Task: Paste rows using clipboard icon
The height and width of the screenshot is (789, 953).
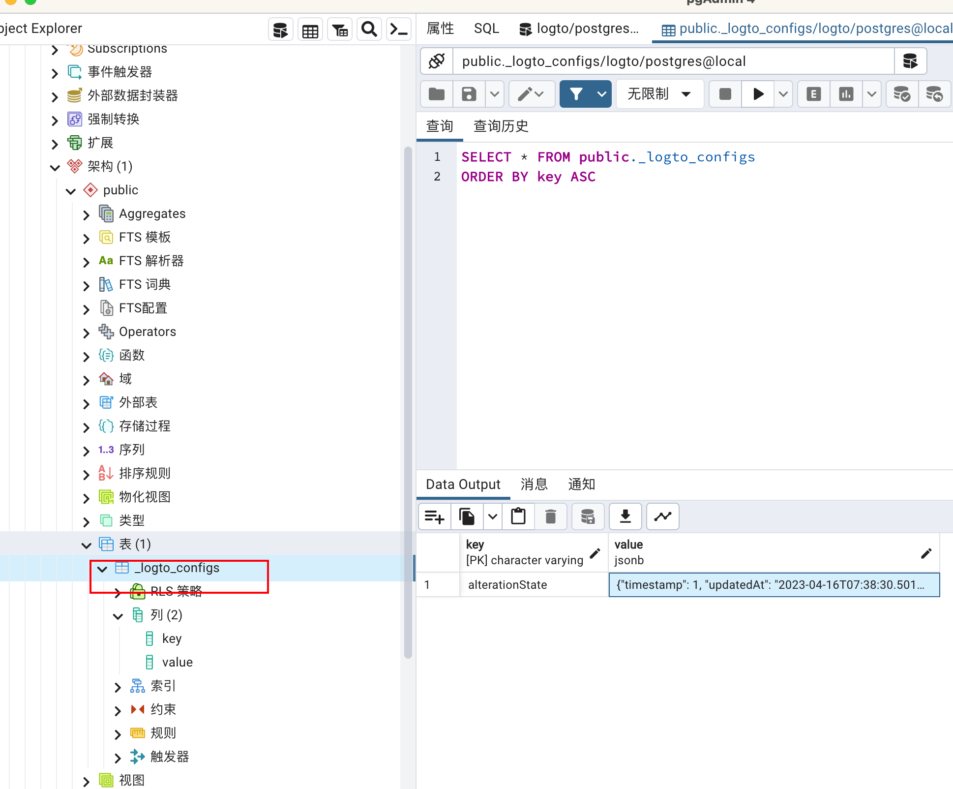Action: [x=518, y=516]
